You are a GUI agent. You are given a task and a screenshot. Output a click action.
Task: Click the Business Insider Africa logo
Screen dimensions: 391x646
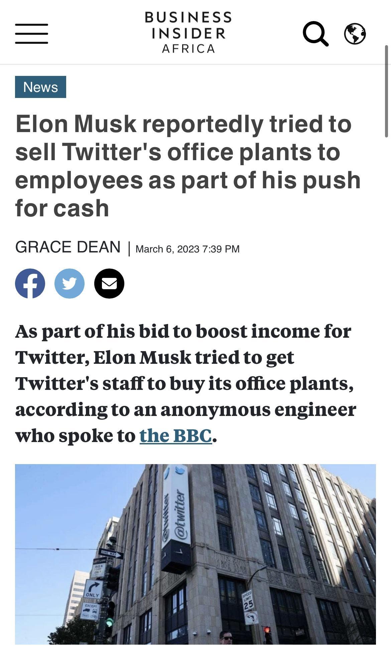(x=188, y=32)
